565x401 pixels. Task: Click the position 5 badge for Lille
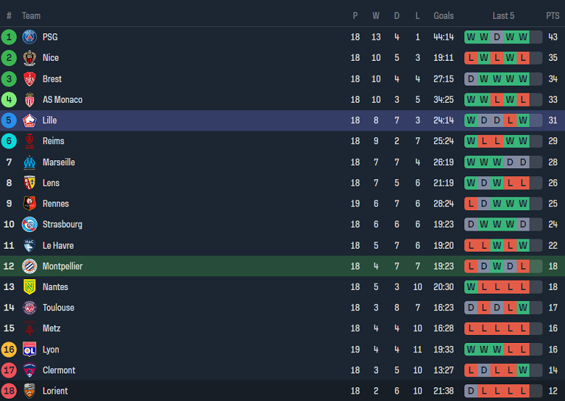pos(9,120)
